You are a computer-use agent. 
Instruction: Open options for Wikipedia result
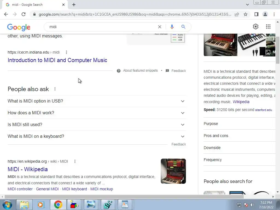[x=75, y=161]
